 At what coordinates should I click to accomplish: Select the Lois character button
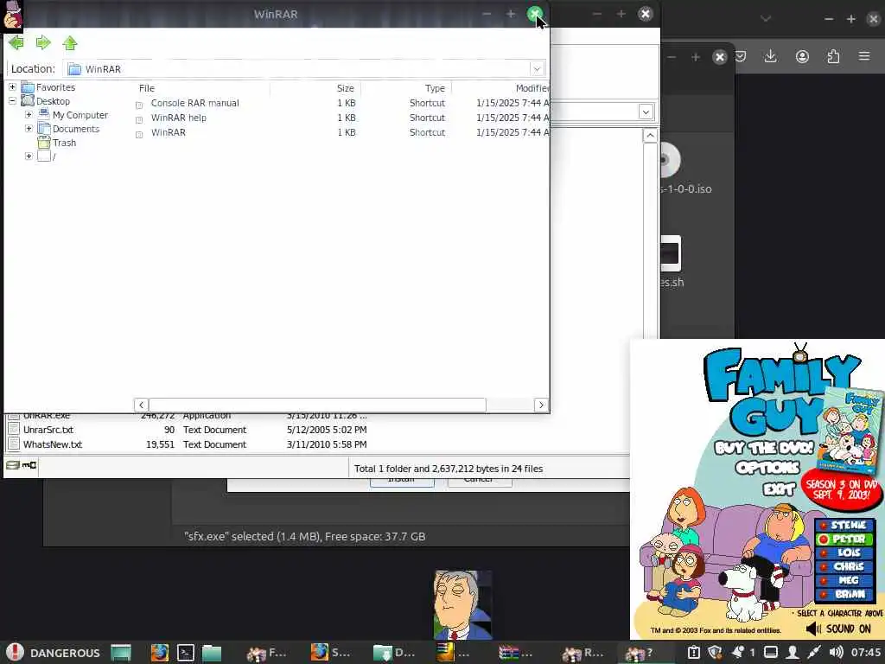click(x=844, y=552)
